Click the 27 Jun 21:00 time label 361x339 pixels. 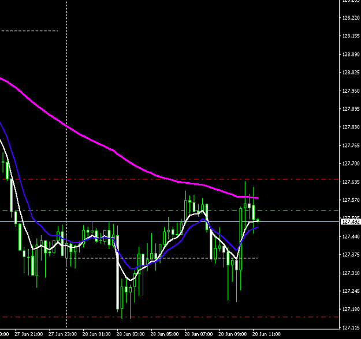pos(29,334)
